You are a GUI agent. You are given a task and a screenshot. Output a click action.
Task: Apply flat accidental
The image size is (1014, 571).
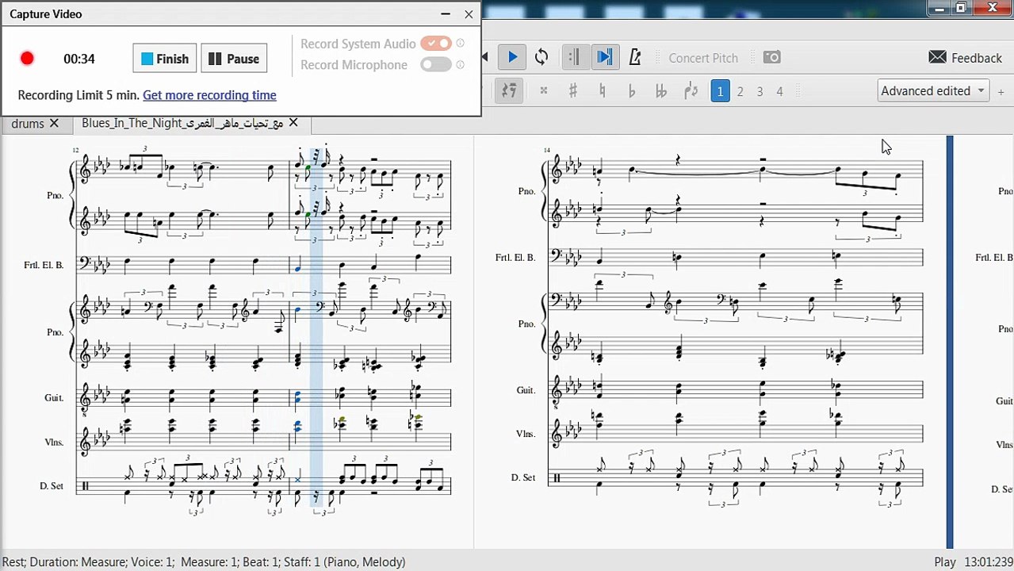[x=631, y=91]
